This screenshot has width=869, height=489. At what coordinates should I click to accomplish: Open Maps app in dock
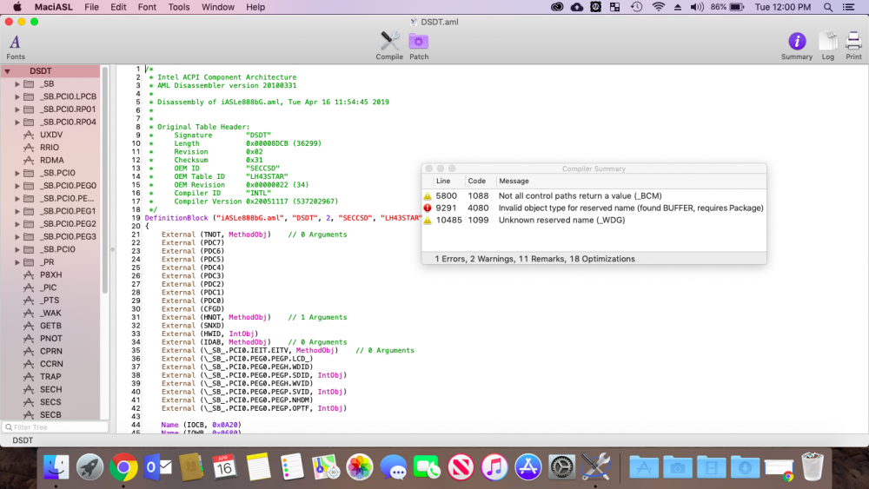326,467
